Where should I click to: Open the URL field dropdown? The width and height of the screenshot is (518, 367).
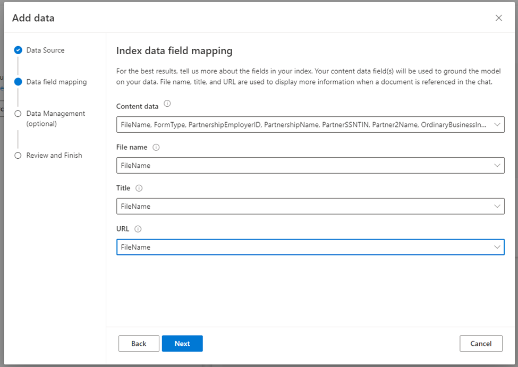497,247
